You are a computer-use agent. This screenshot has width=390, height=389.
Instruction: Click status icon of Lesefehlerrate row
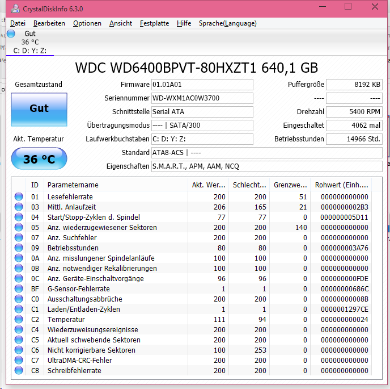[19, 196]
